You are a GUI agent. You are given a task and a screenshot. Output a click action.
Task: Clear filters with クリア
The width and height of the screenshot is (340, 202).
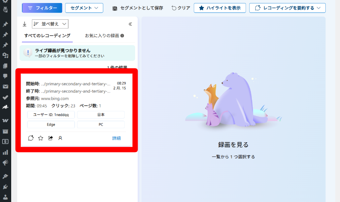coord(181,8)
